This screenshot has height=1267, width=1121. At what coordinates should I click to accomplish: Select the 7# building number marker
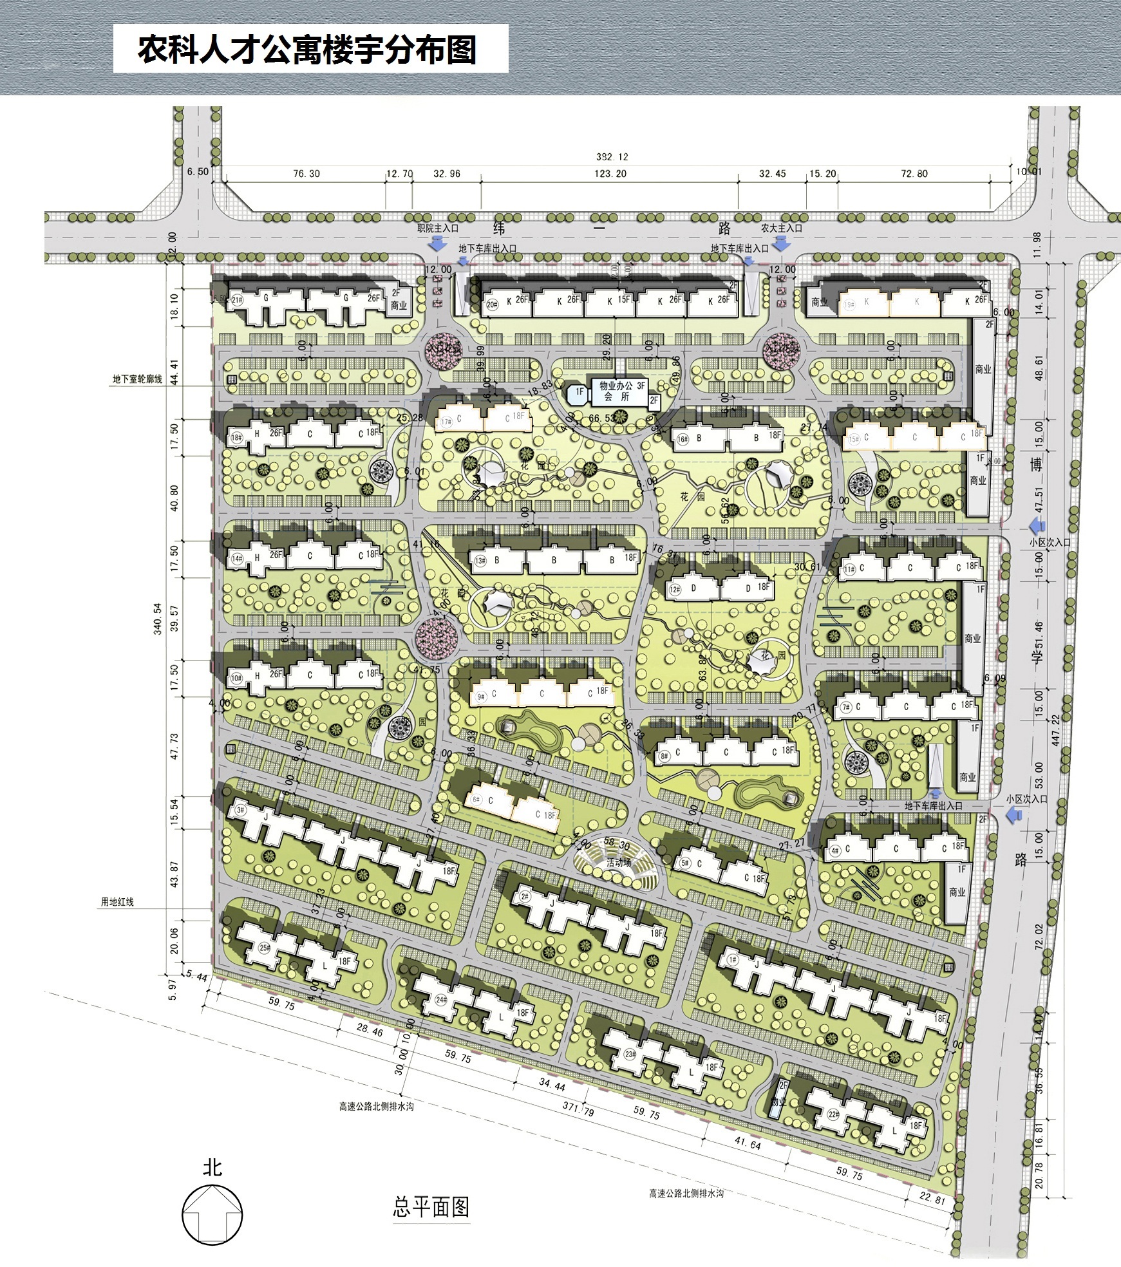tap(845, 708)
